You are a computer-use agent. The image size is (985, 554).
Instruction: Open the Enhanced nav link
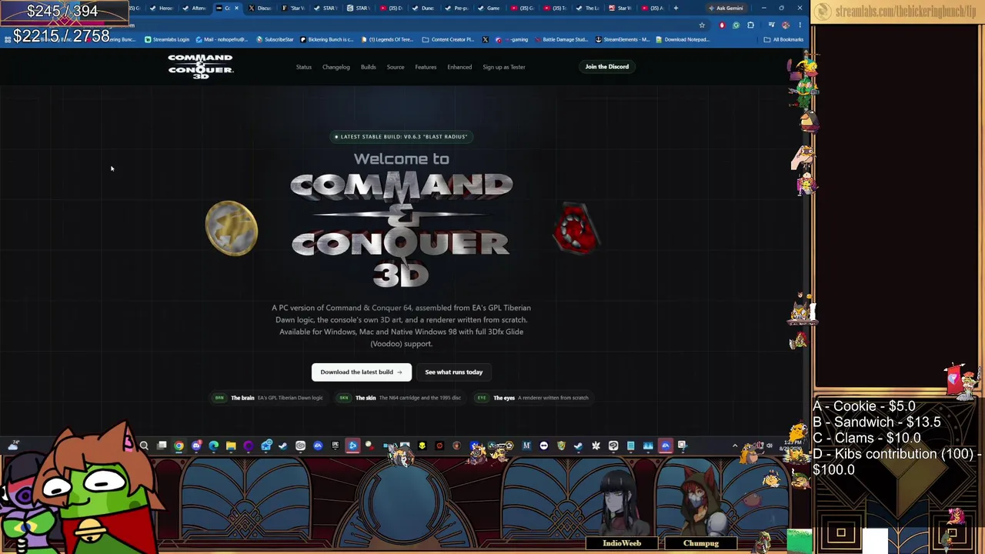click(459, 67)
